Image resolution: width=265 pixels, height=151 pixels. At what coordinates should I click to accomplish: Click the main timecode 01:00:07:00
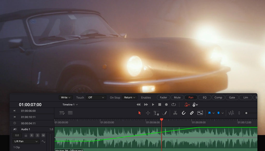(x=30, y=105)
